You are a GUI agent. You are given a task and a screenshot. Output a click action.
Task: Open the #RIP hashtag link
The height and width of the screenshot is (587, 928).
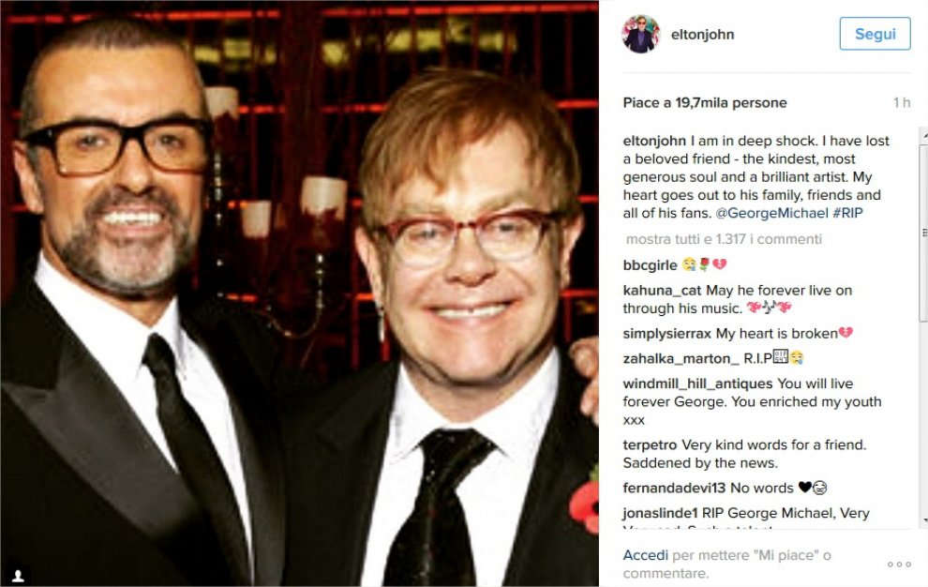[847, 213]
